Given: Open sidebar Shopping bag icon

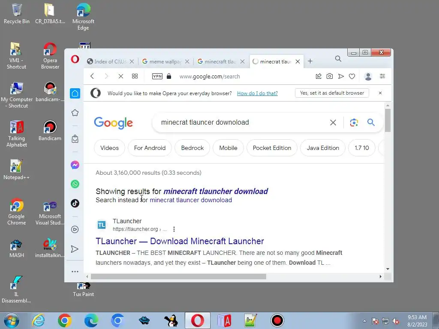Looking at the screenshot, I should pos(75,139).
